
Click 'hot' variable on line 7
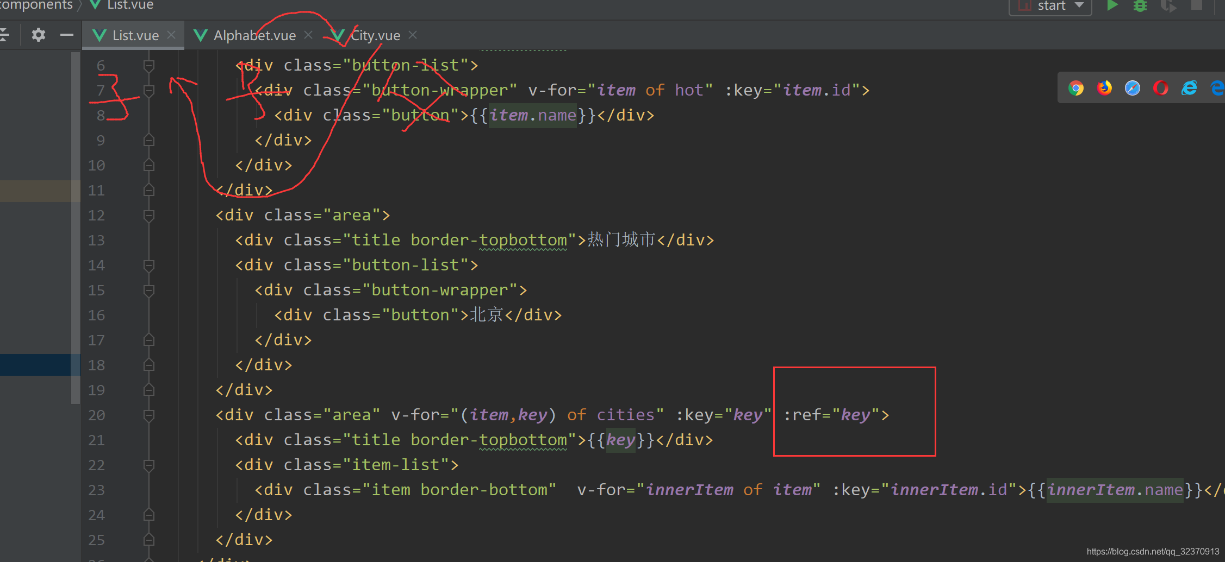[x=689, y=90]
